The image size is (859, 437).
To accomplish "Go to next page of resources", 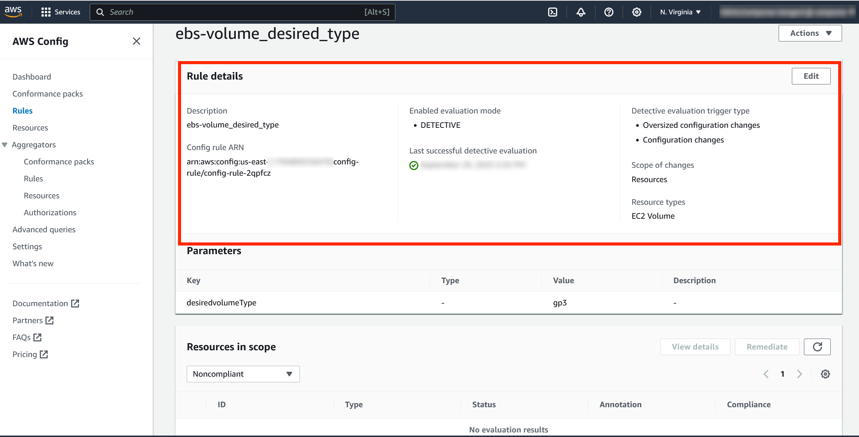I will tap(799, 374).
